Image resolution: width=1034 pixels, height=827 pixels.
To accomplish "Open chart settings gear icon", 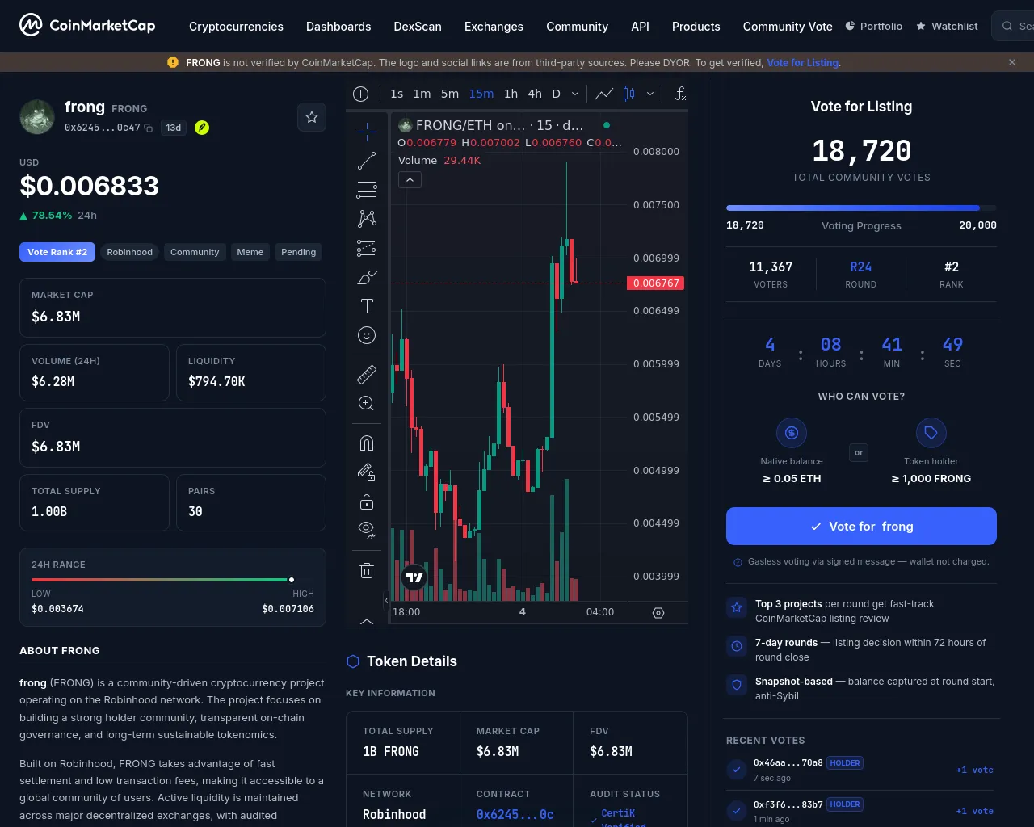I will (658, 613).
